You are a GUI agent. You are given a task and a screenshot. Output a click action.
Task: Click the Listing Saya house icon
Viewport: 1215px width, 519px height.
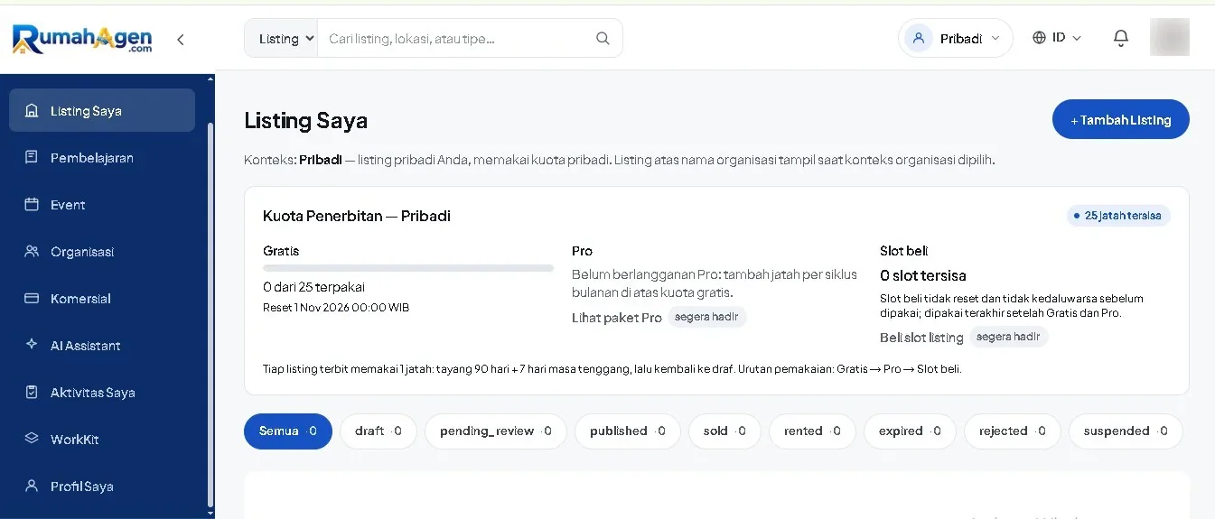pyautogui.click(x=32, y=111)
